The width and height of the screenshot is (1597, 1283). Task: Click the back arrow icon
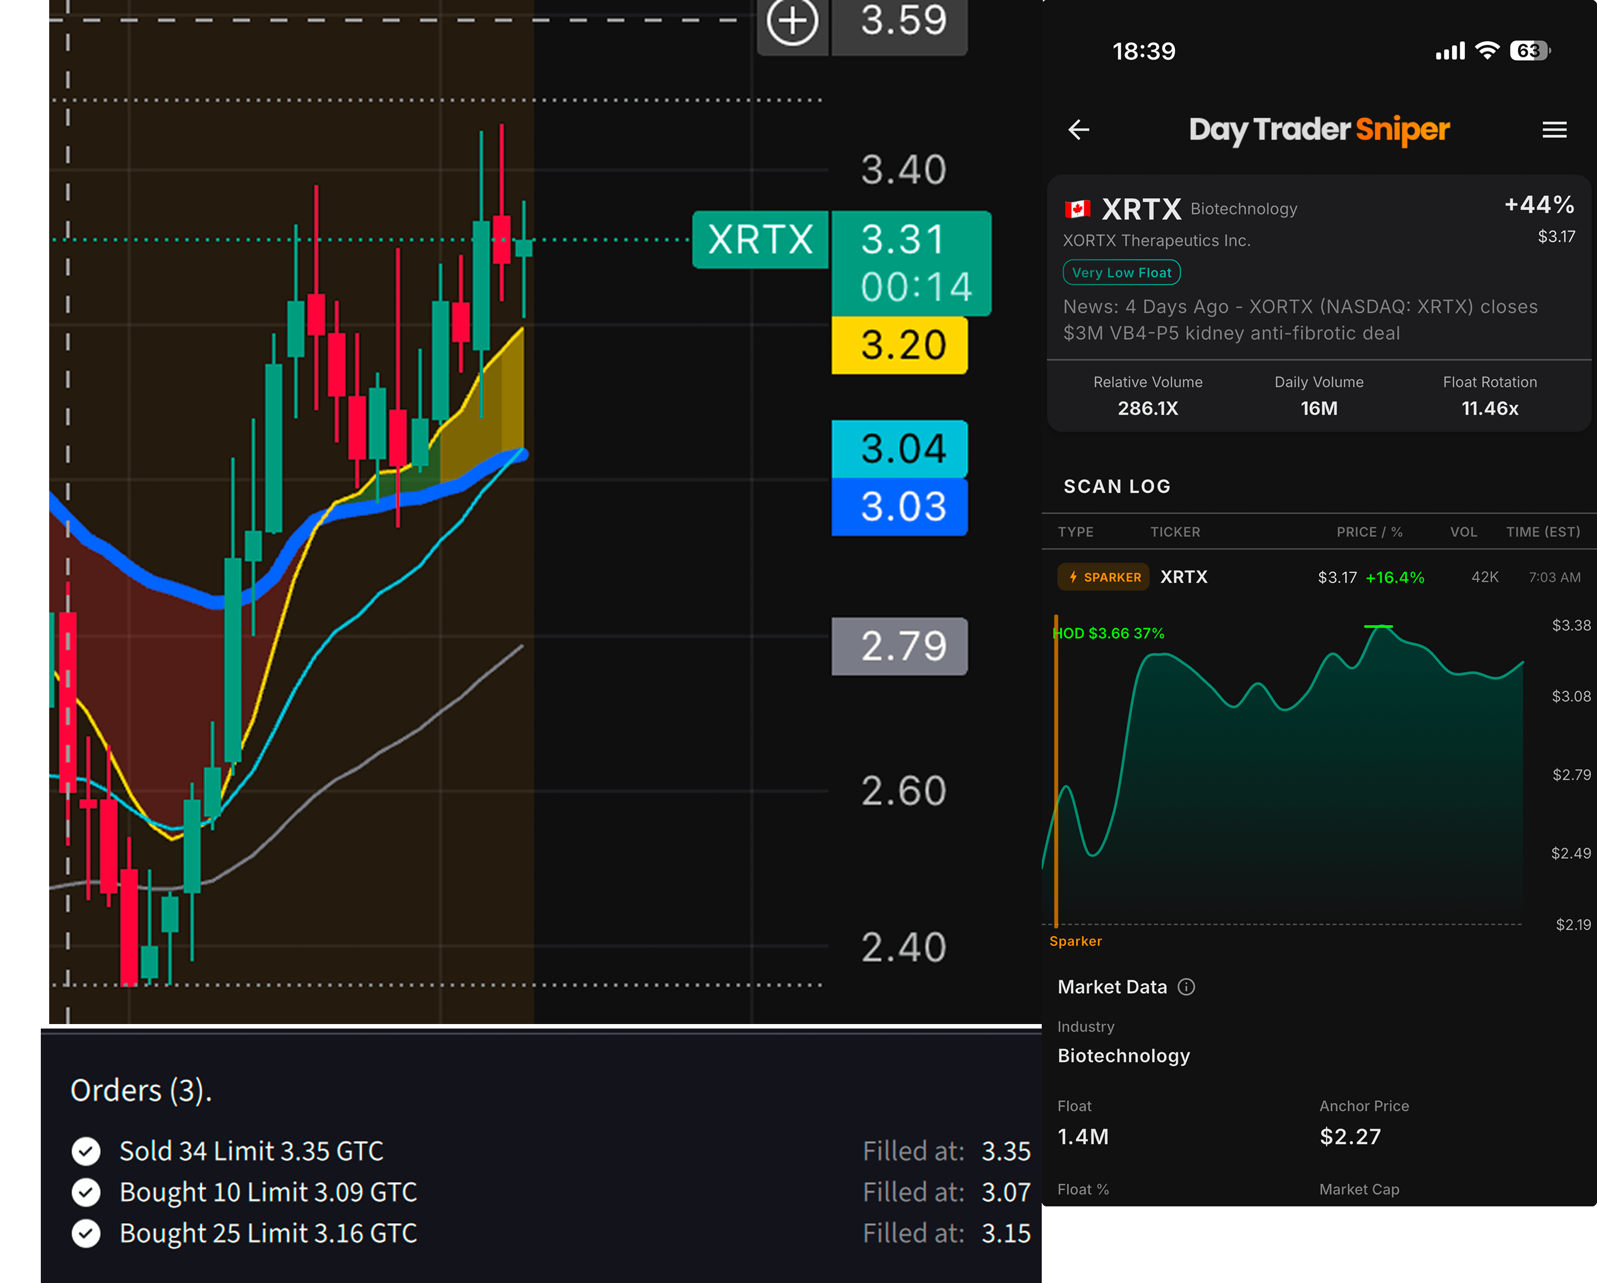[1079, 130]
